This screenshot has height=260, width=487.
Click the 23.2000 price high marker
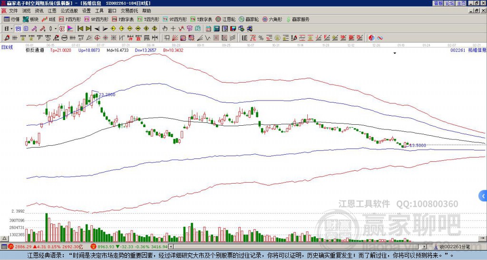[107, 95]
